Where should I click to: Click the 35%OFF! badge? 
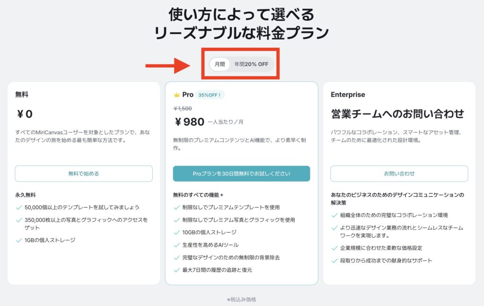coord(209,95)
